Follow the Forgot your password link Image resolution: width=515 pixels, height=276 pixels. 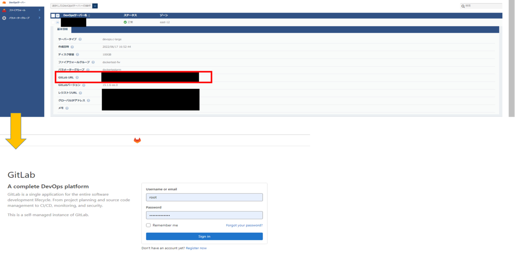(244, 225)
